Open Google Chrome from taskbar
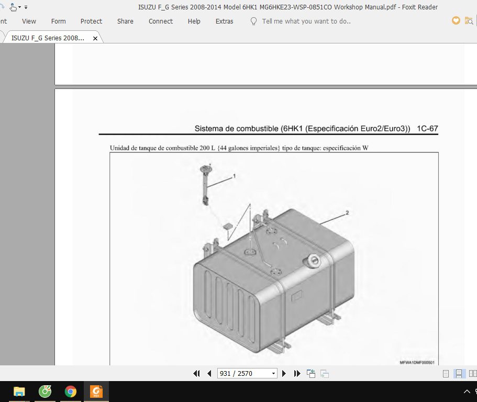Screen dimensions: 477x402 [x=71, y=392]
